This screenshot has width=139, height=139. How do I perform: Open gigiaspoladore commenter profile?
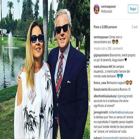point(101,55)
